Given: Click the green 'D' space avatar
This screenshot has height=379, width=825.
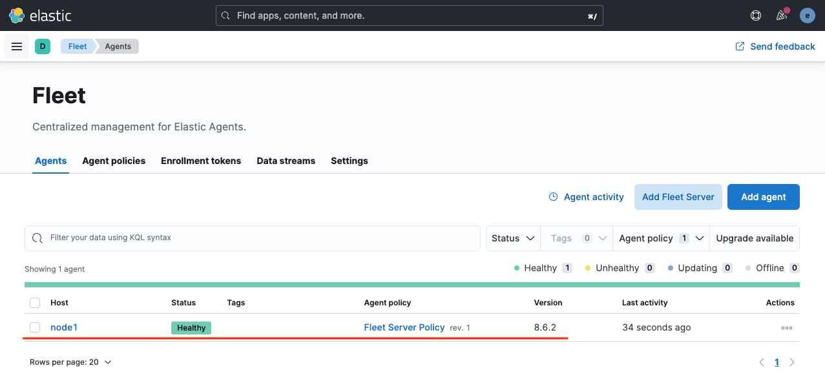Looking at the screenshot, I should tap(43, 46).
